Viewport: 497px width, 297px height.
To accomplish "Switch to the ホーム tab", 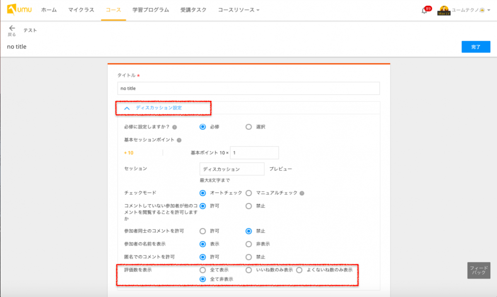I will 48,10.
